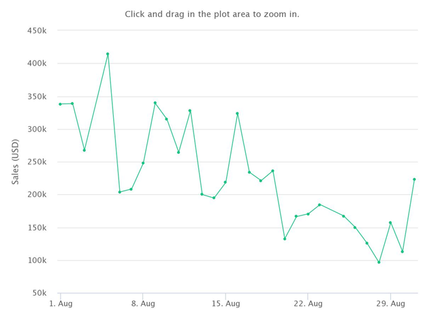Click the 1. Aug x-axis label
This screenshot has width=425, height=319.
[x=61, y=303]
